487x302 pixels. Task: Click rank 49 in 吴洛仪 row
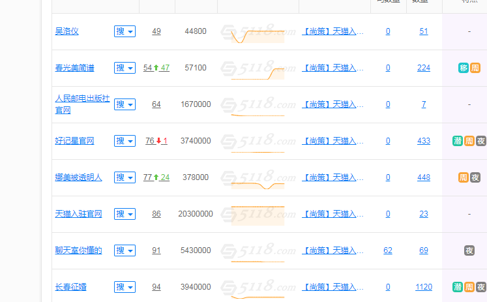pos(156,31)
